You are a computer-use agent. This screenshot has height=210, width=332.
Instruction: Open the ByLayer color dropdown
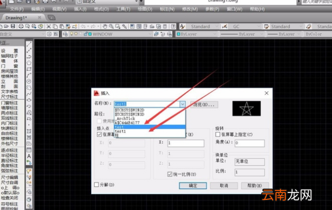coord(214,34)
